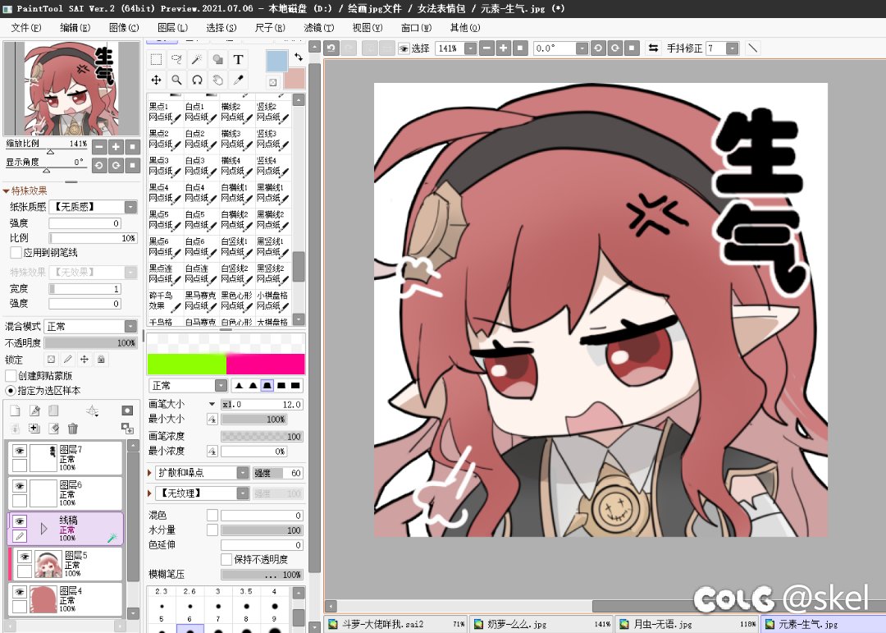Expand the 线稿 folder arrow
Image resolution: width=886 pixels, height=633 pixels.
click(x=44, y=529)
